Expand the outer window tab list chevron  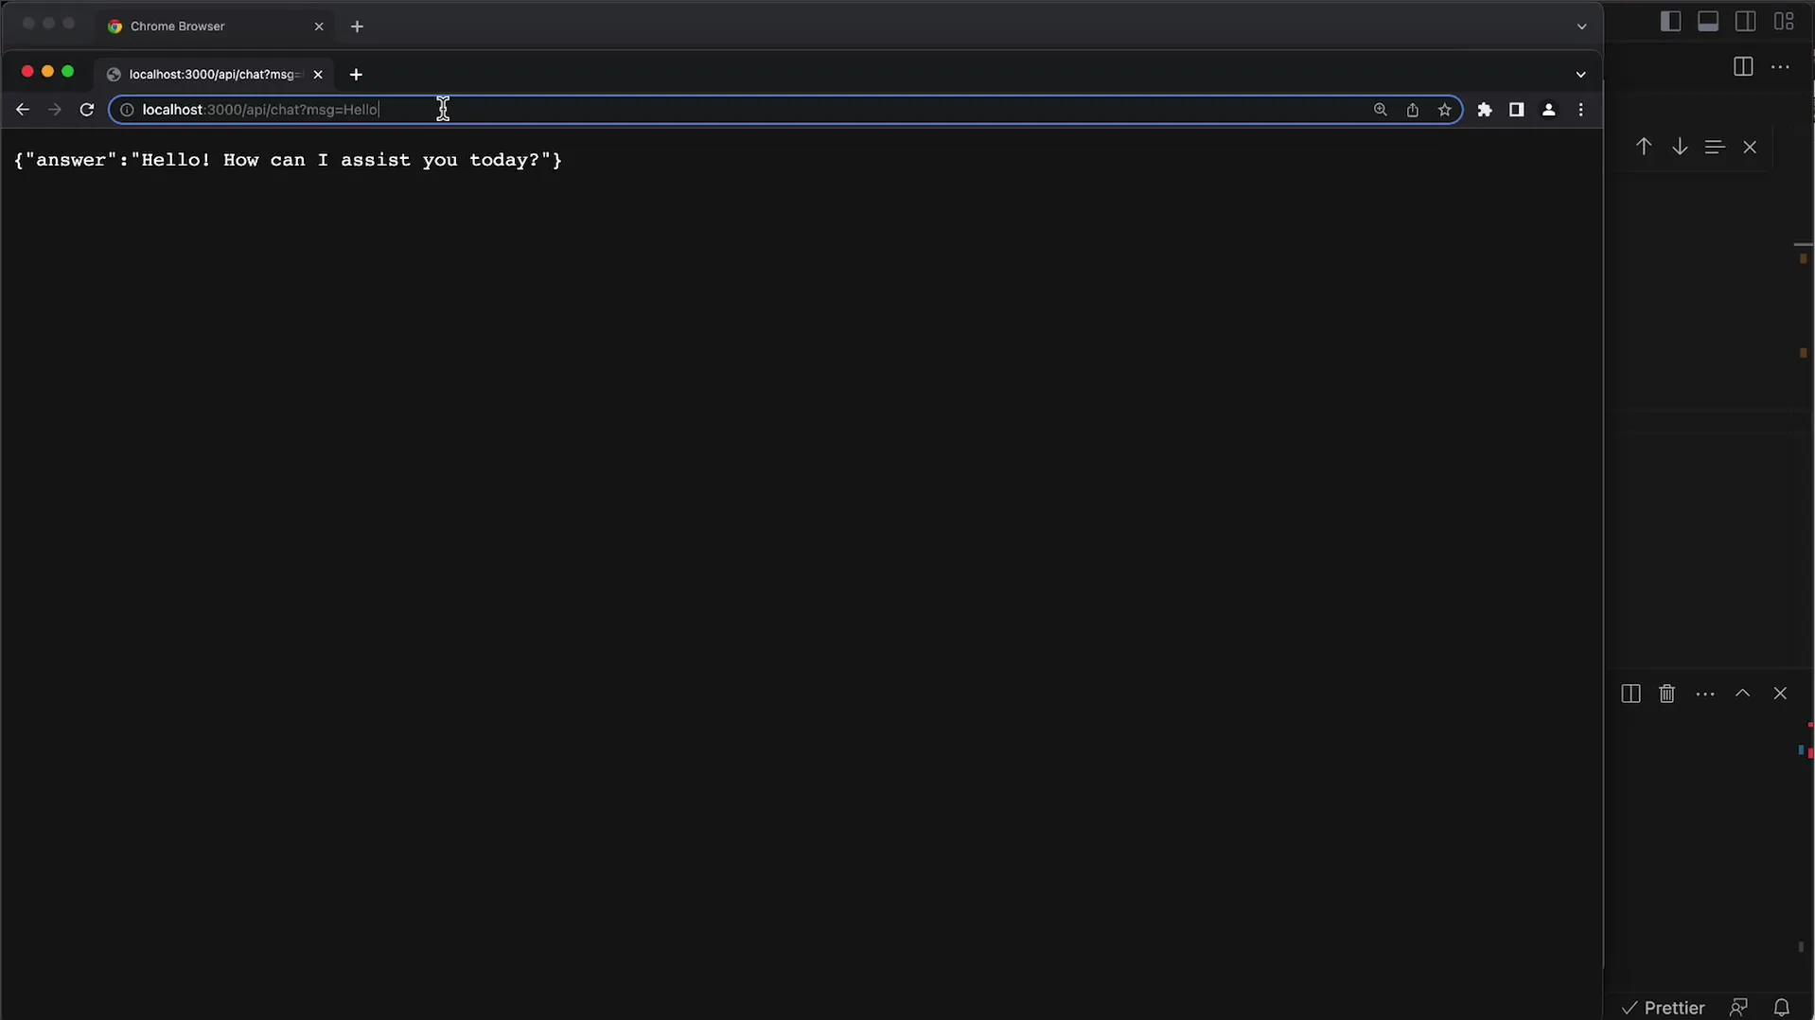tap(1581, 26)
